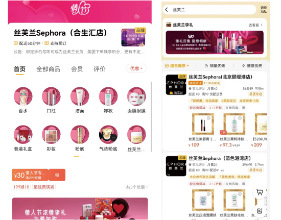Open the 去看看 link
Screen dimensions: 281x220
[255, 25]
